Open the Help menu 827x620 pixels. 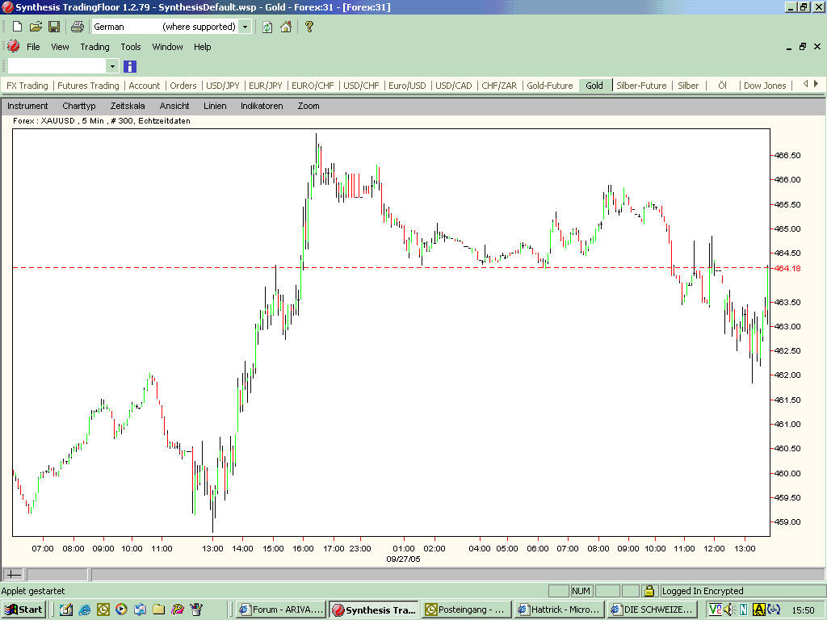[x=202, y=47]
